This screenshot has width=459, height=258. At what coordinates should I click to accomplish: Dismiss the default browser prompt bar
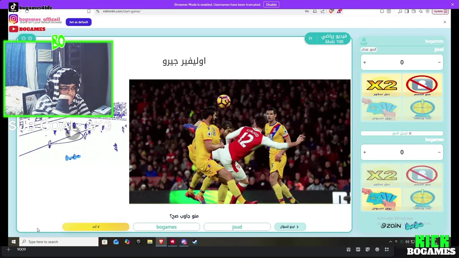pyautogui.click(x=445, y=22)
